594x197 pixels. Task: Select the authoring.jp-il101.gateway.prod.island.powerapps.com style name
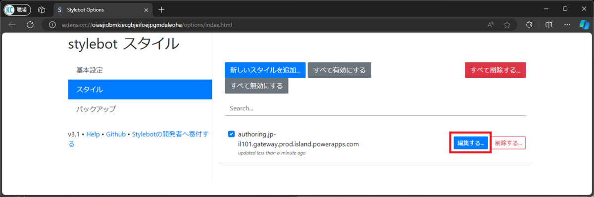coord(298,139)
